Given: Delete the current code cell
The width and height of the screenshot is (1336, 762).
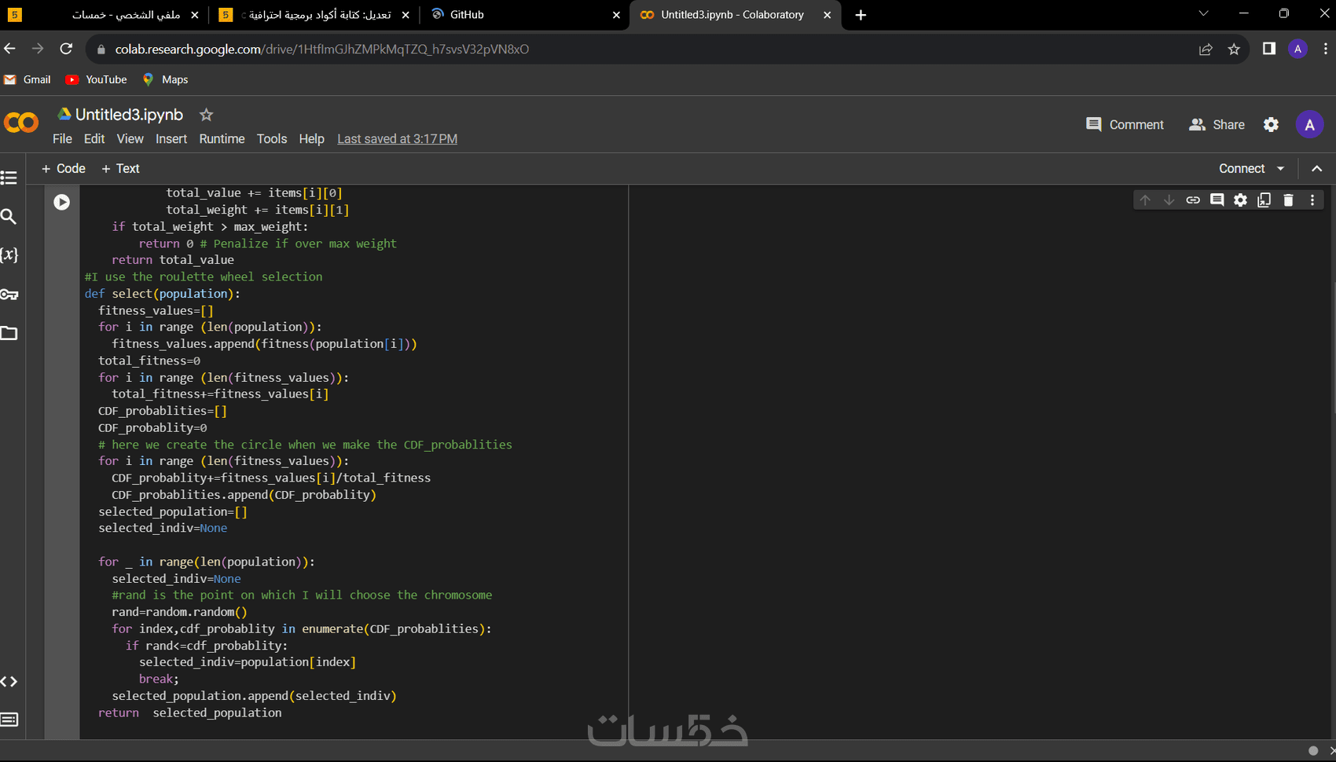Looking at the screenshot, I should tap(1288, 200).
